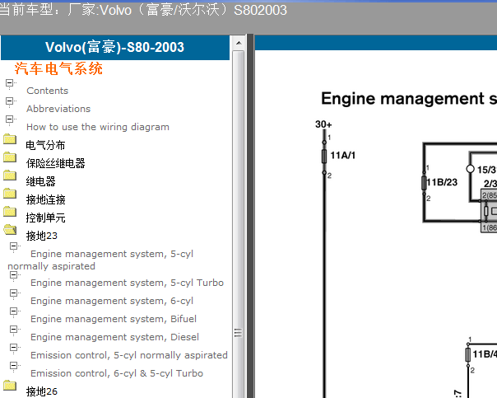
Task: Click the scroll up arrow of the tree panel
Action: tap(239, 43)
